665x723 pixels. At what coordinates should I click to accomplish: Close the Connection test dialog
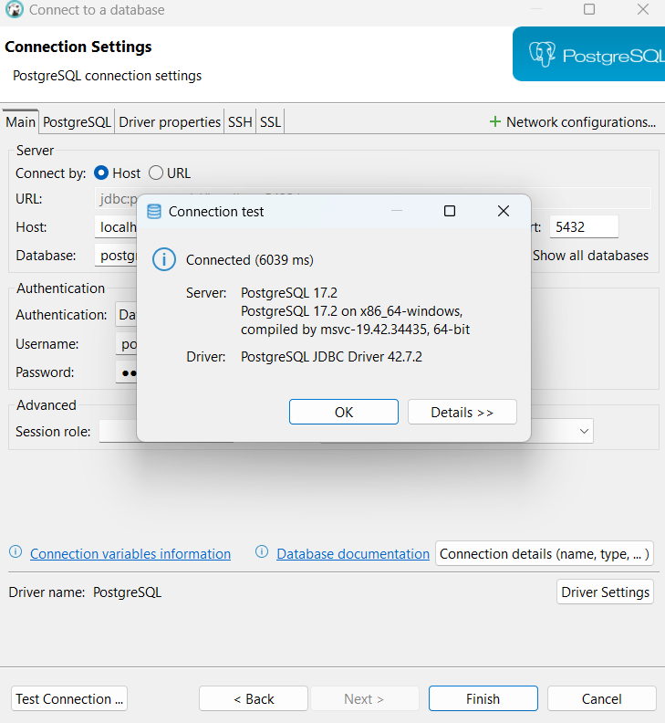pyautogui.click(x=504, y=211)
